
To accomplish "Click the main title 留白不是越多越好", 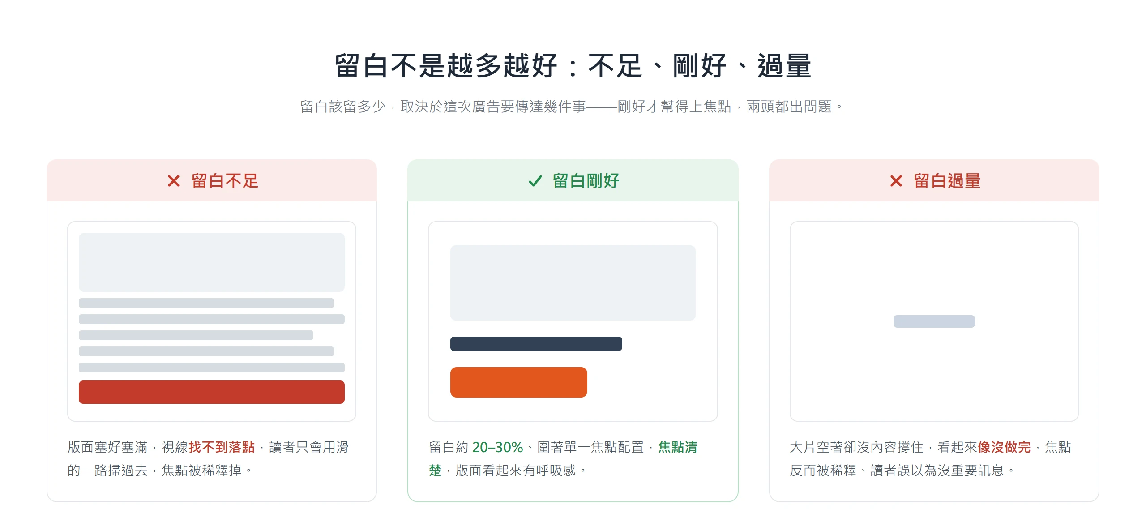I will click(x=573, y=66).
